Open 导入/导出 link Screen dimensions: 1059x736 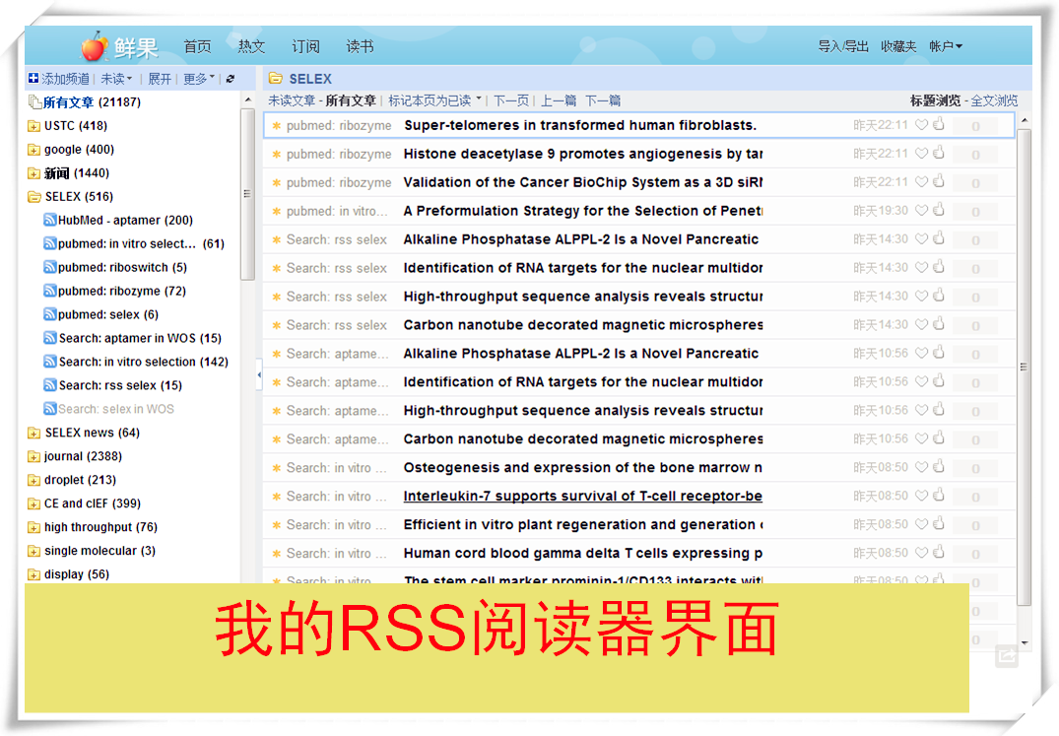point(843,46)
